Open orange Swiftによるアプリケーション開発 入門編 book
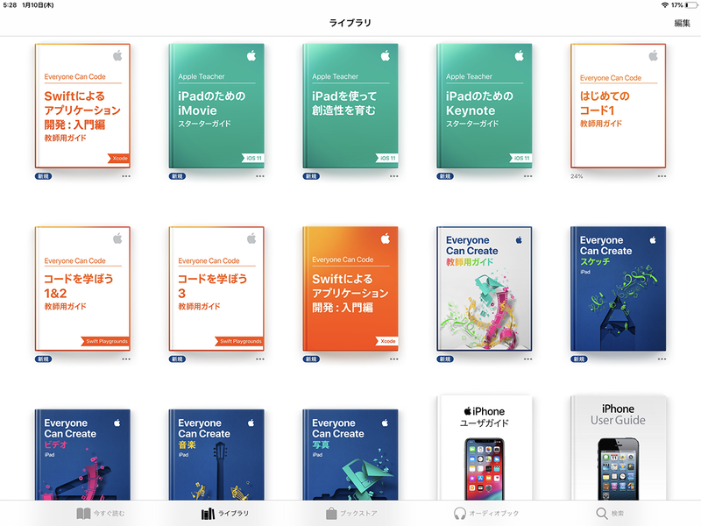The width and height of the screenshot is (701, 526). point(350,288)
